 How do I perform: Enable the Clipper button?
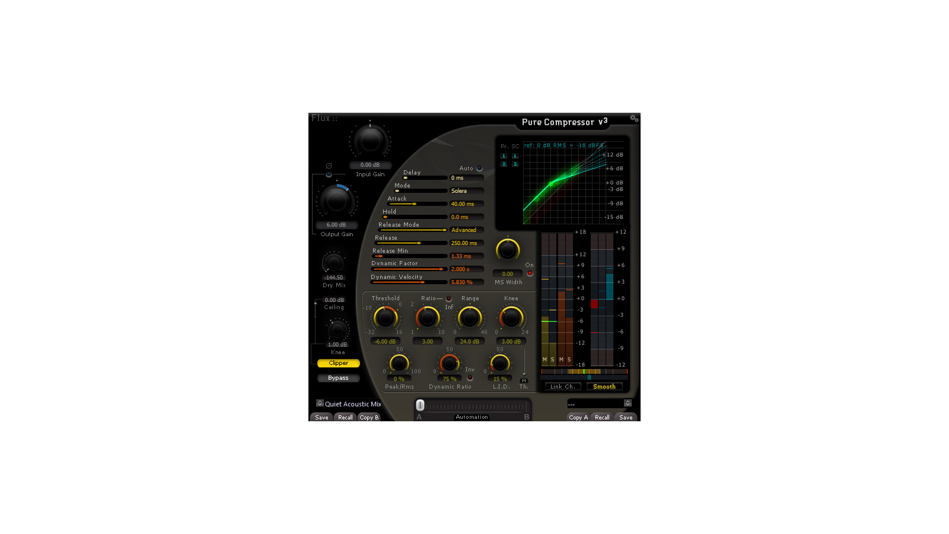pos(338,363)
